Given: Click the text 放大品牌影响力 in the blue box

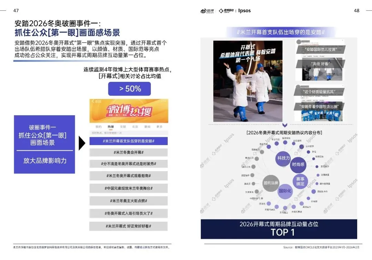Looking at the screenshot, I should 45,161.
